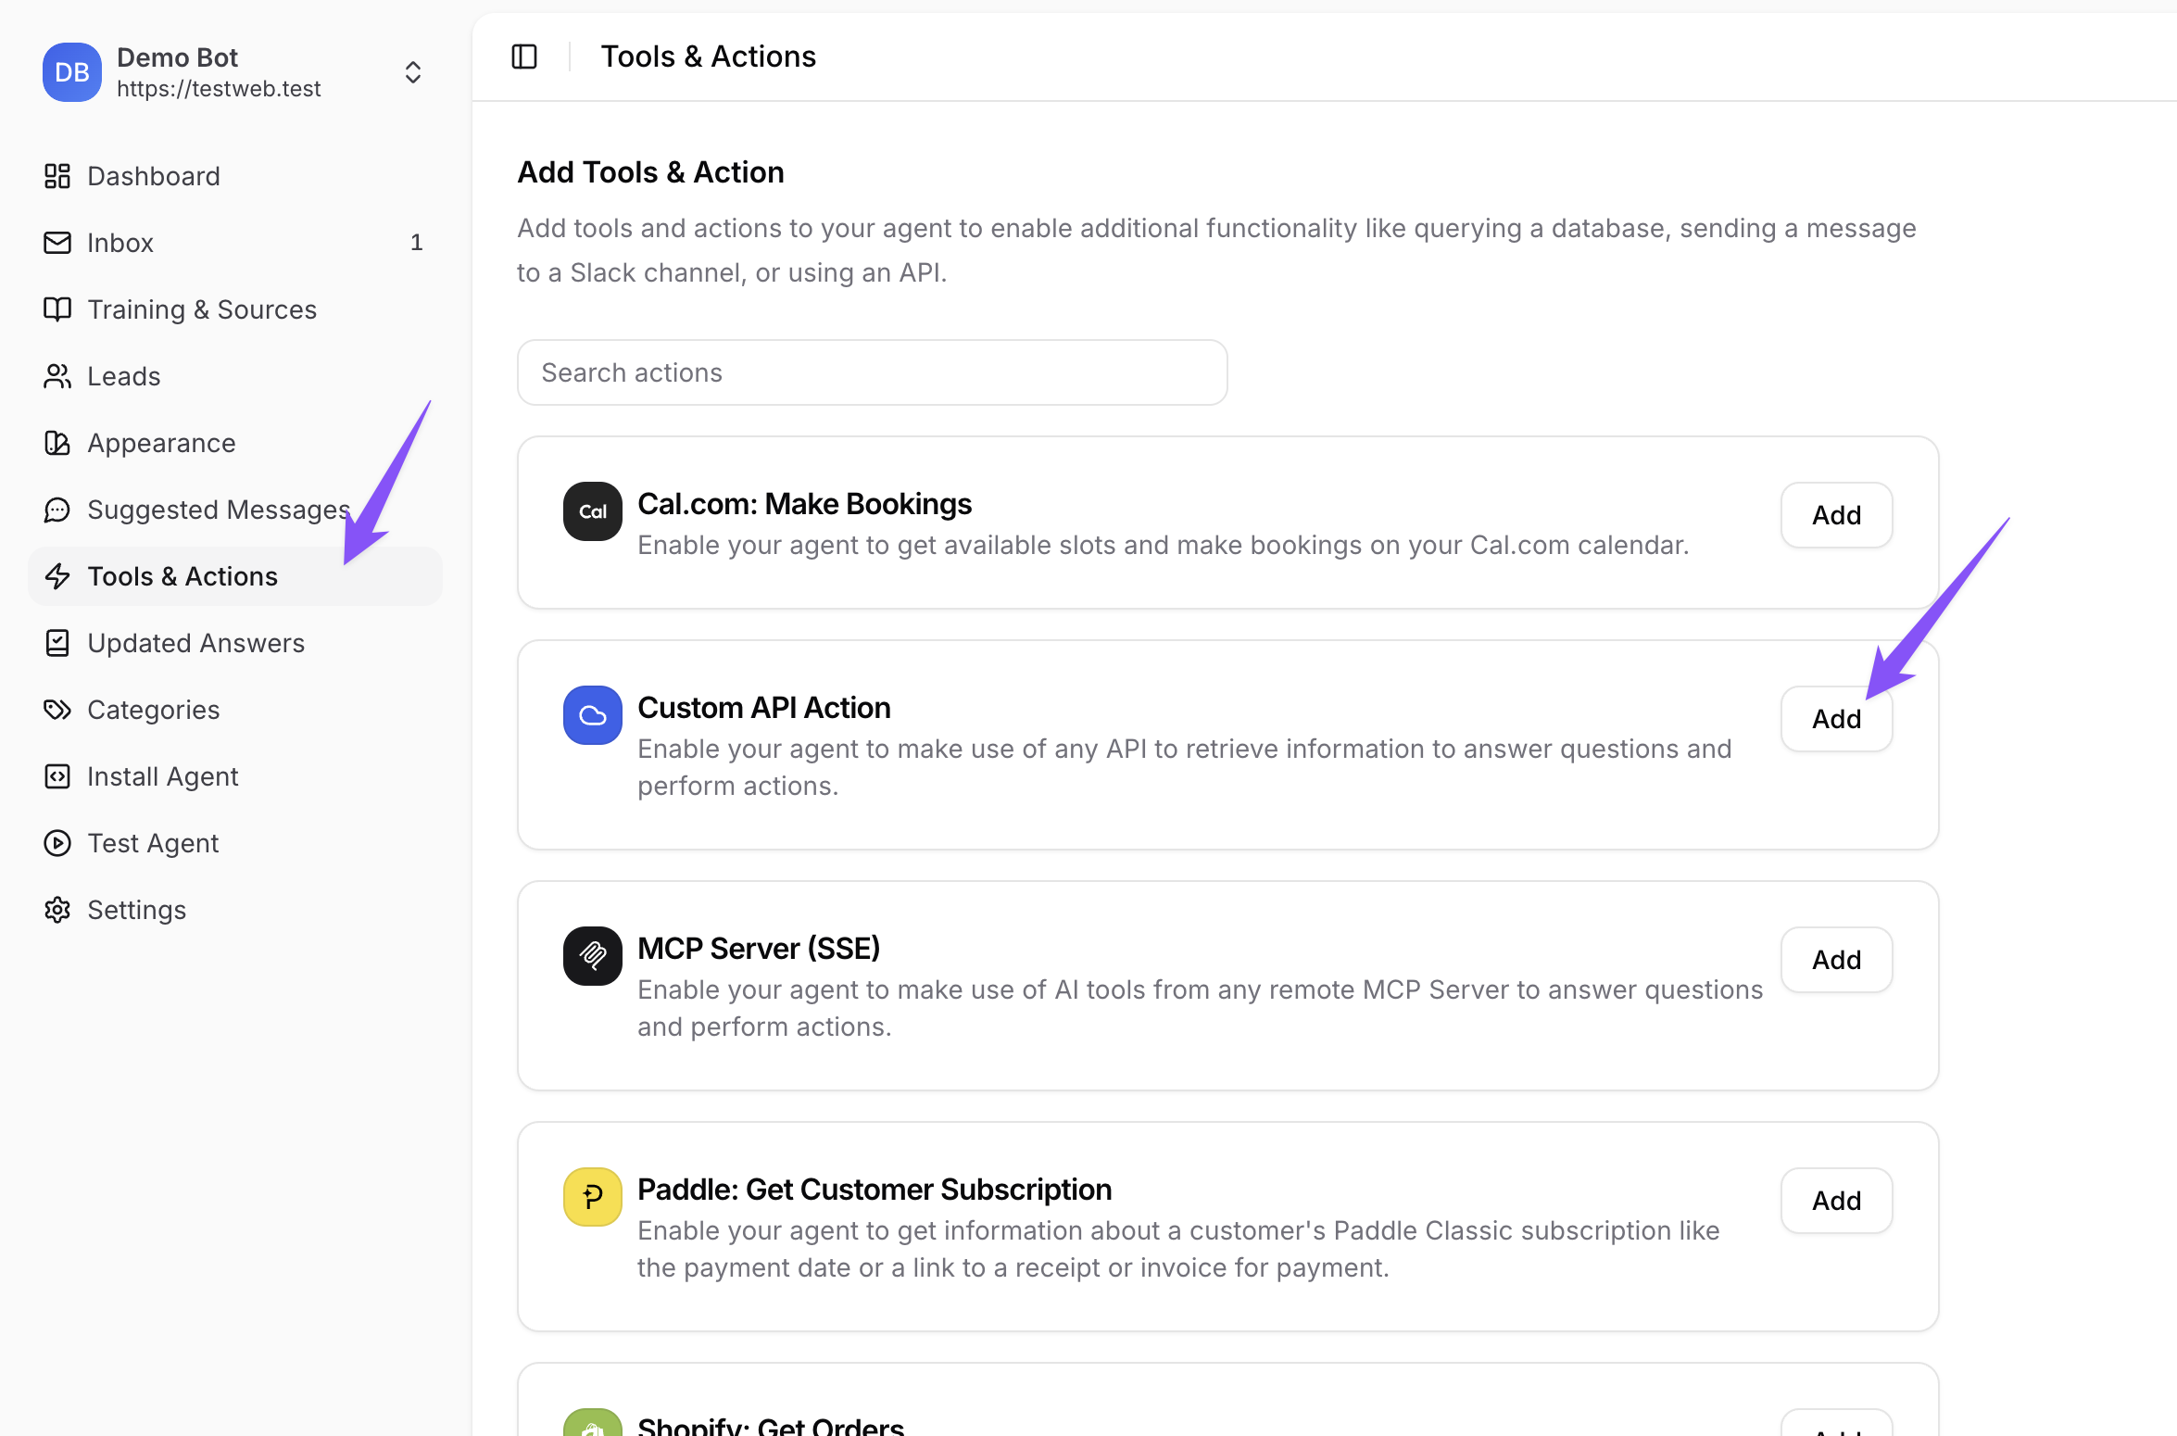Viewport: 2177px width, 1436px height.
Task: Open the Test Agent page
Action: pos(153,843)
